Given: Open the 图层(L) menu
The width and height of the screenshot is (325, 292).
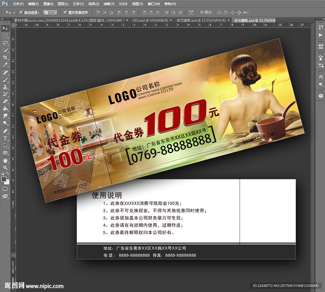Looking at the screenshot, I should pyautogui.click(x=63, y=4).
